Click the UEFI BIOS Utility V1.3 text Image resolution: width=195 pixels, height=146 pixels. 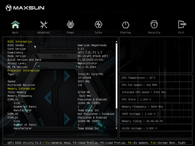24,143
